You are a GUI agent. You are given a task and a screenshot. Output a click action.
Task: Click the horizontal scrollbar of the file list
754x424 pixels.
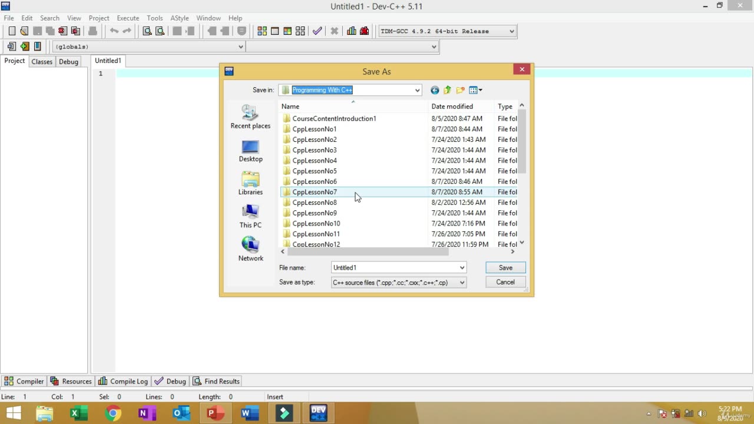pyautogui.click(x=368, y=251)
